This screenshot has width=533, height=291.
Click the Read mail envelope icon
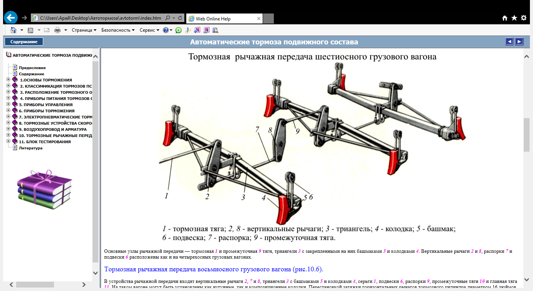[x=47, y=30]
